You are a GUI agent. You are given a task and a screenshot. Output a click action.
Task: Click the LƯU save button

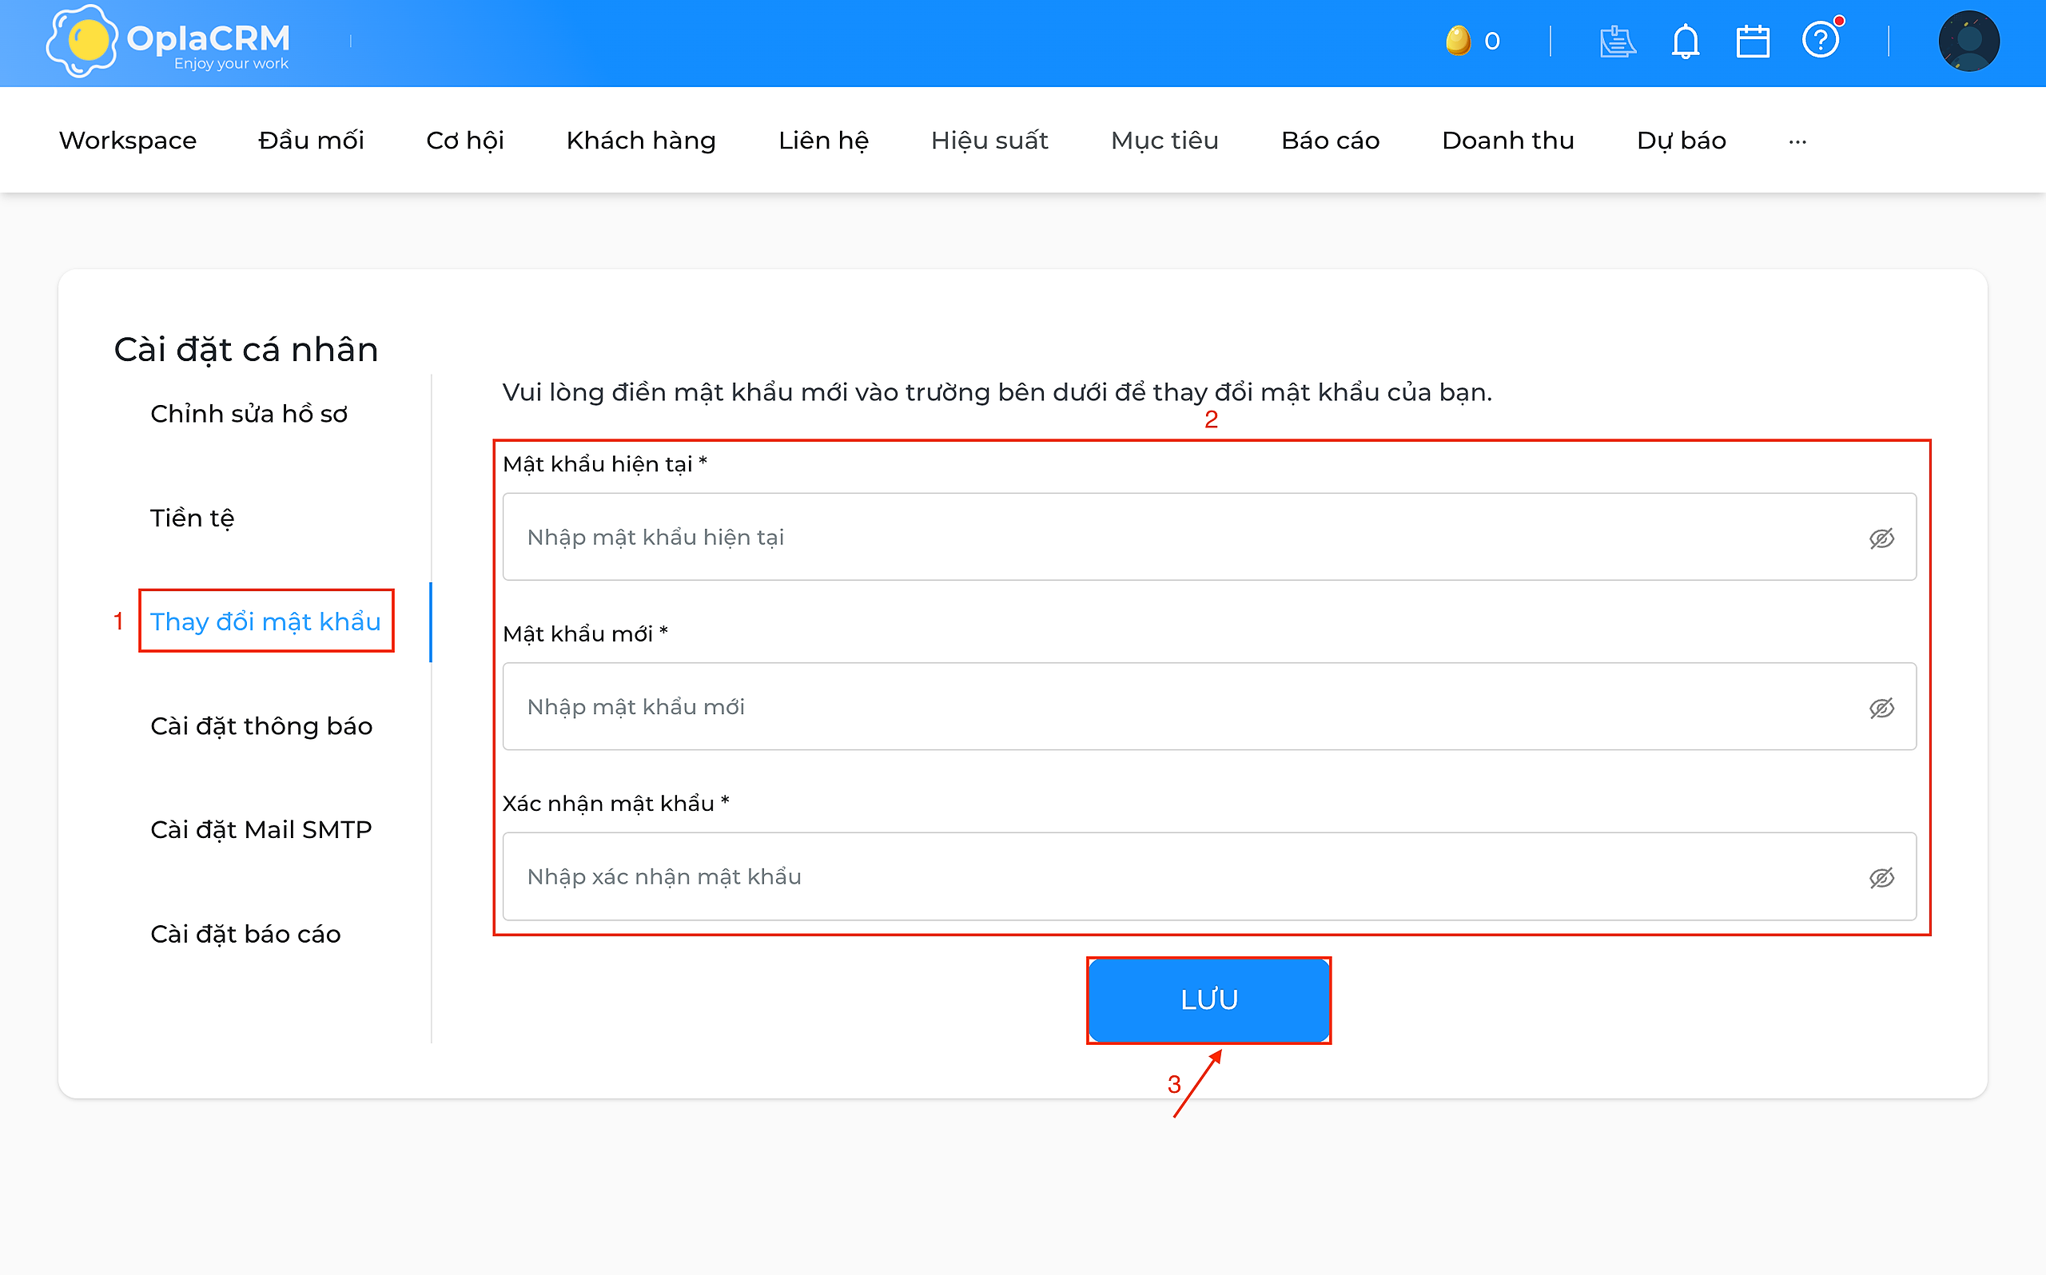(1208, 1000)
